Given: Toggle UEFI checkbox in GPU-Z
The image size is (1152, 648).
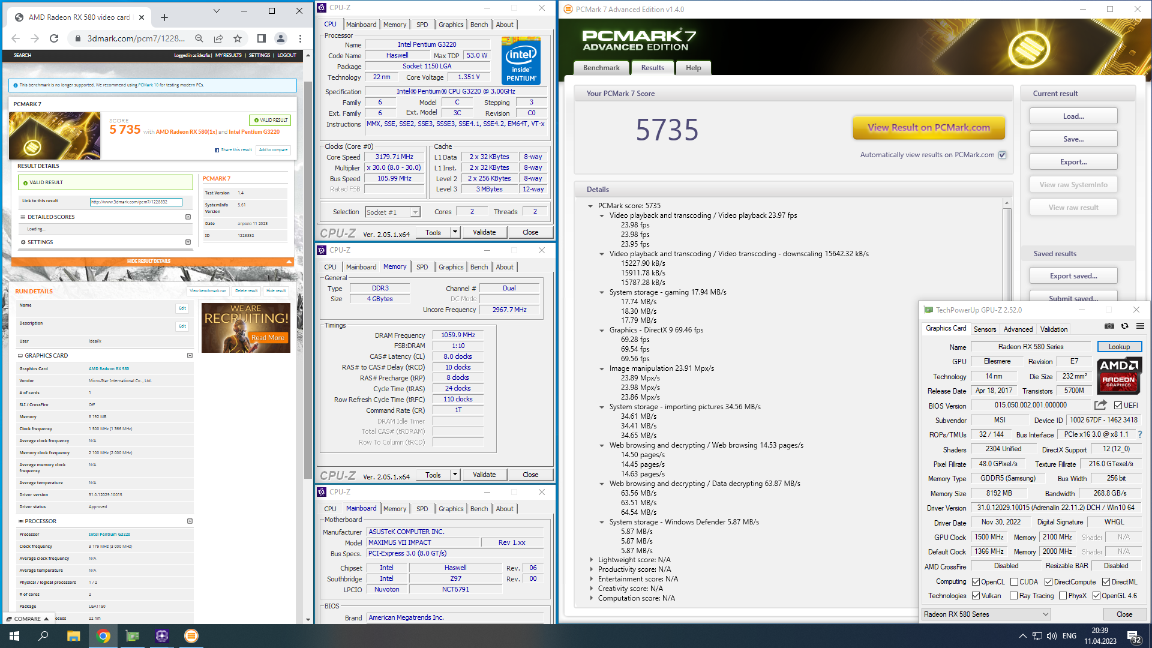Looking at the screenshot, I should click(x=1118, y=406).
